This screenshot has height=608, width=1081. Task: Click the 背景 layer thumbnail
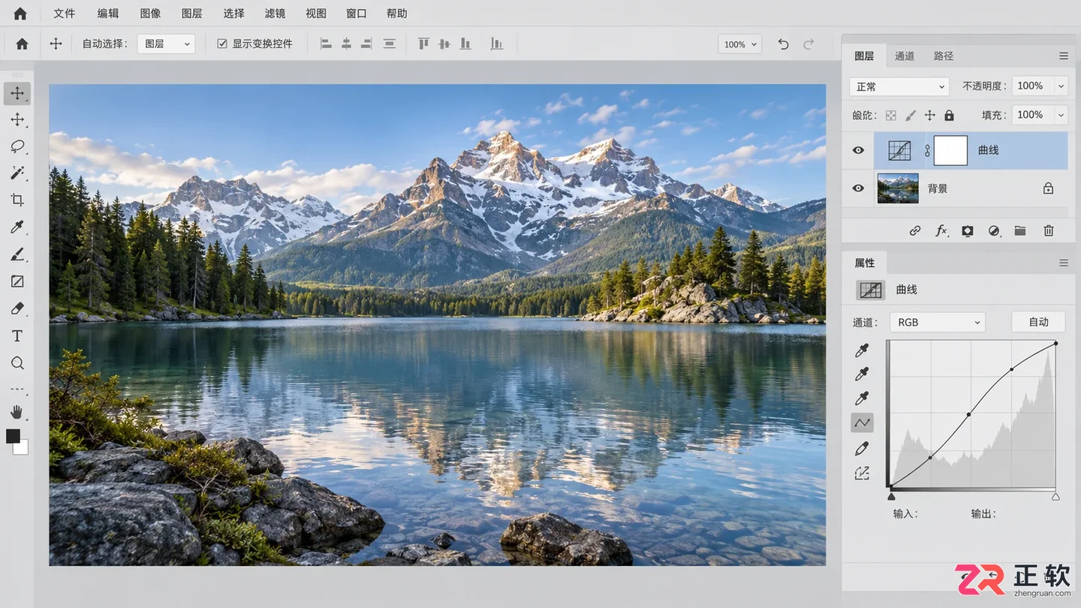click(898, 188)
